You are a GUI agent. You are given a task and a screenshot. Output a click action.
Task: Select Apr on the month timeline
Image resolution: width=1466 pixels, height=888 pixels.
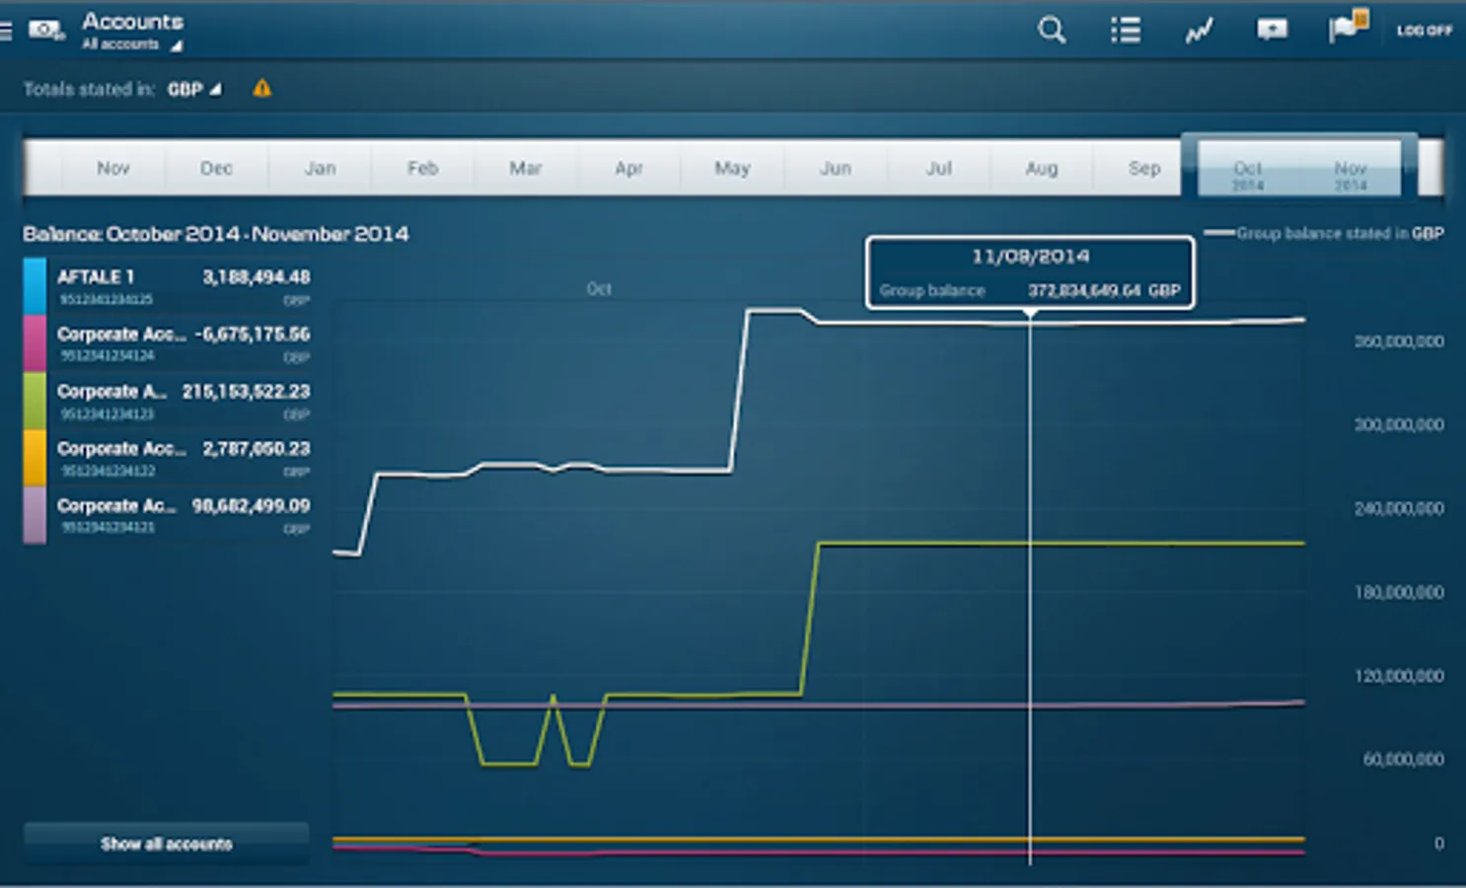click(x=628, y=169)
